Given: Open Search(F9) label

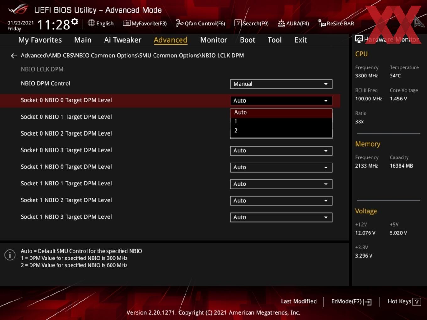Looking at the screenshot, I should [256, 24].
